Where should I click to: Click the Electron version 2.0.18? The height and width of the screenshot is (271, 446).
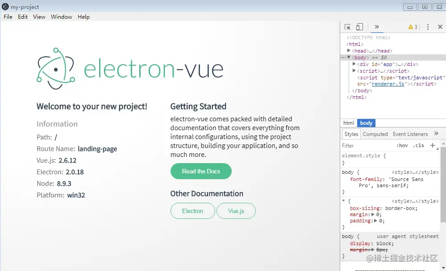pyautogui.click(x=75, y=172)
